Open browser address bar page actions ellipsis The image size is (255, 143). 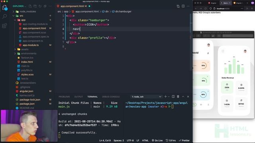tap(242, 9)
